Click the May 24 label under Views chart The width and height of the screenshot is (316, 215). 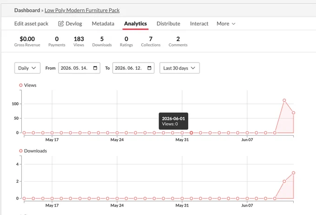click(x=117, y=140)
